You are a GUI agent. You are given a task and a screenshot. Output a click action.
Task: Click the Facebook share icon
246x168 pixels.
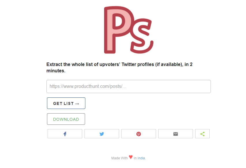coord(65,134)
